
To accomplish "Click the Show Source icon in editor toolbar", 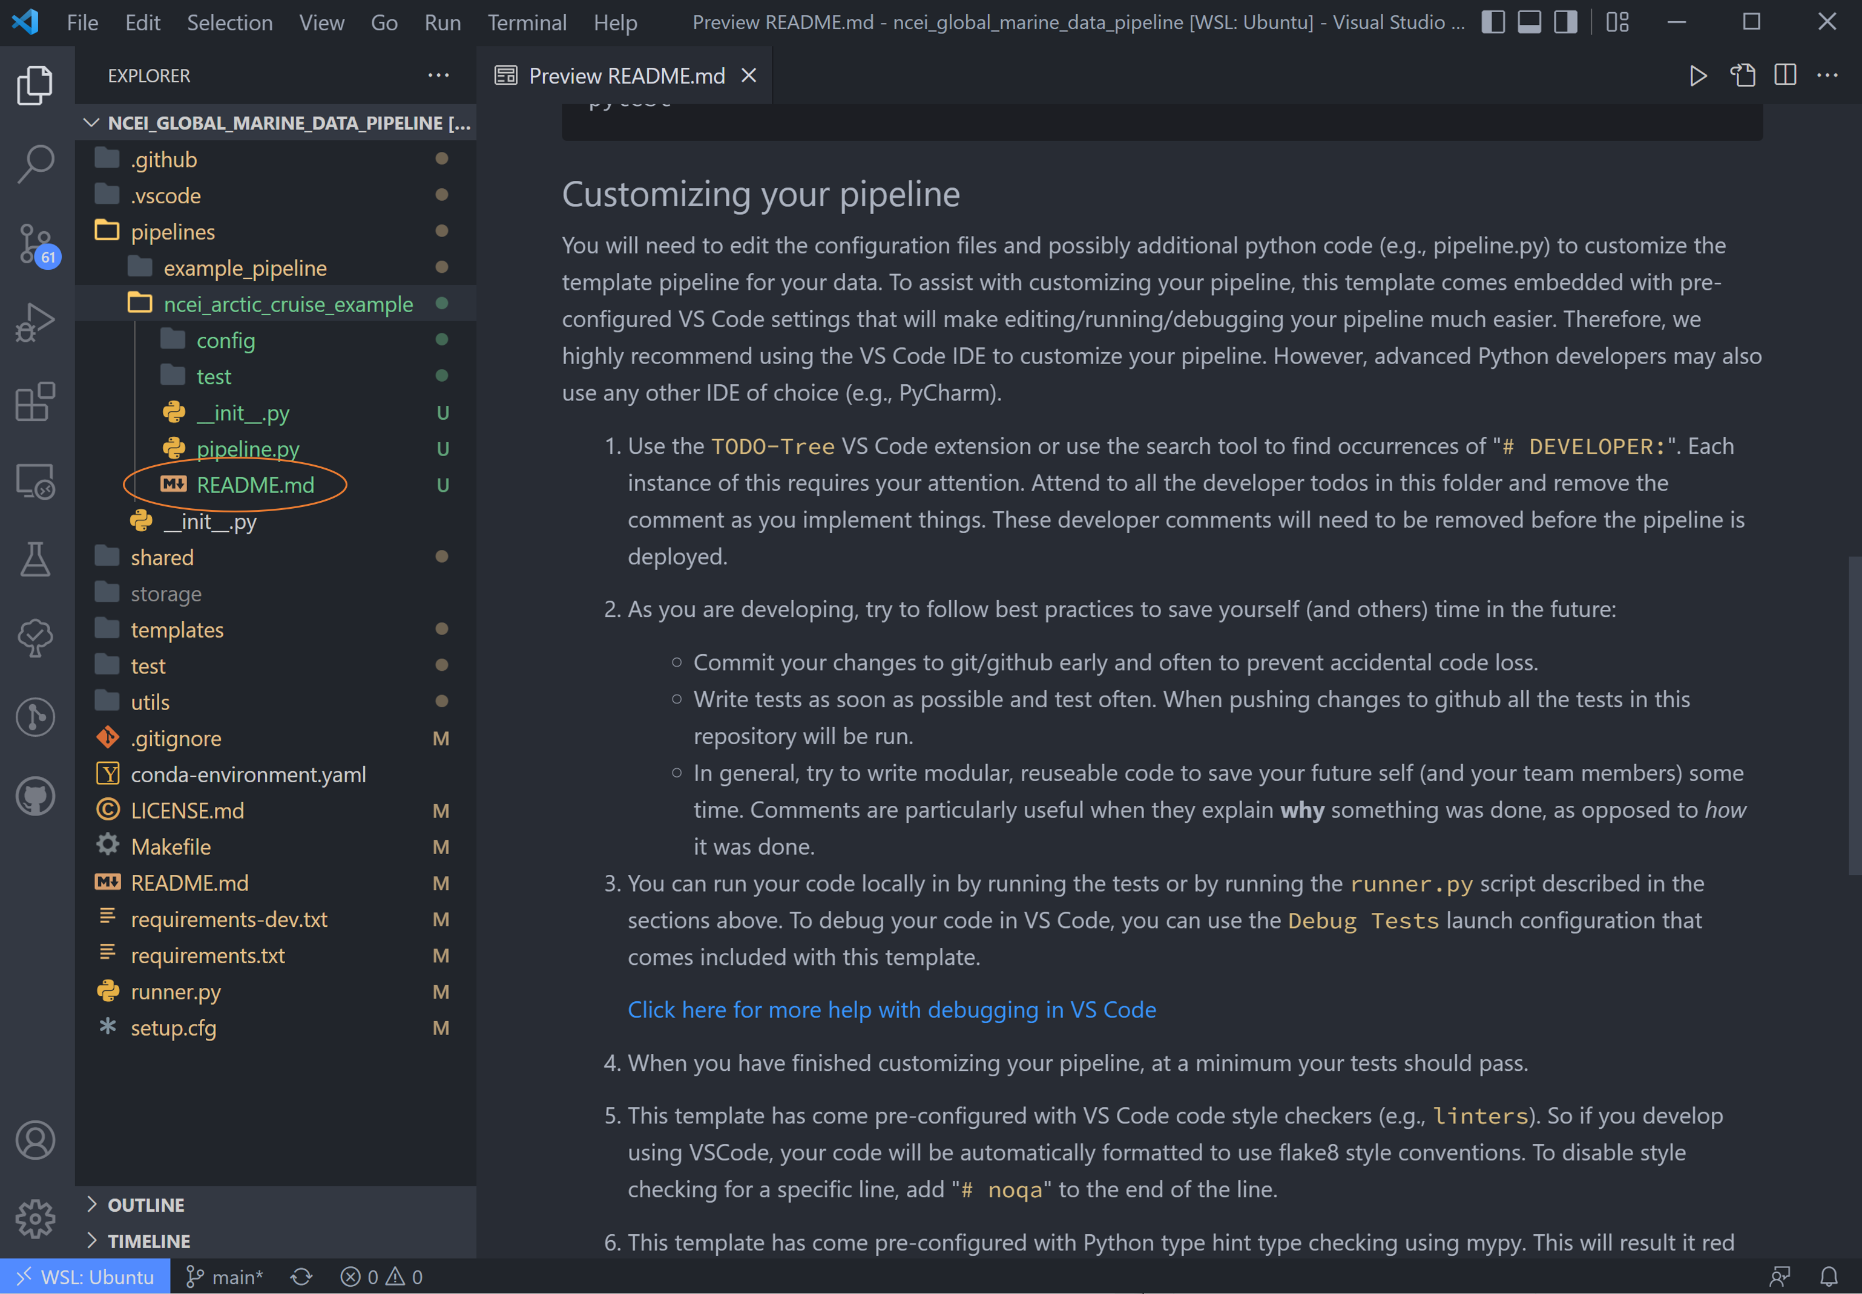I will pos(1743,76).
